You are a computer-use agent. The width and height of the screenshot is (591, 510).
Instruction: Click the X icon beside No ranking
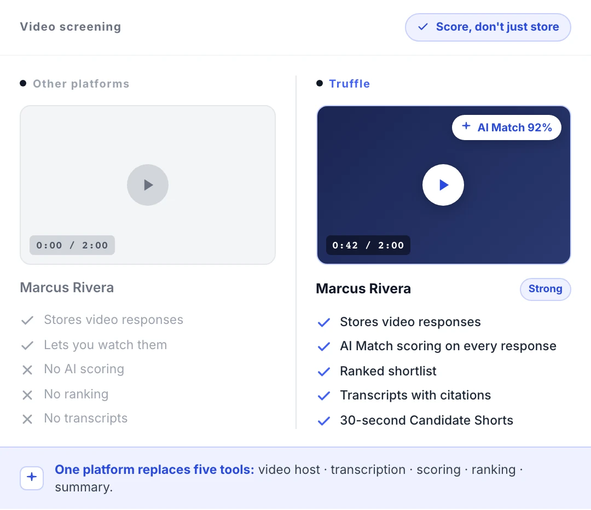click(x=27, y=395)
